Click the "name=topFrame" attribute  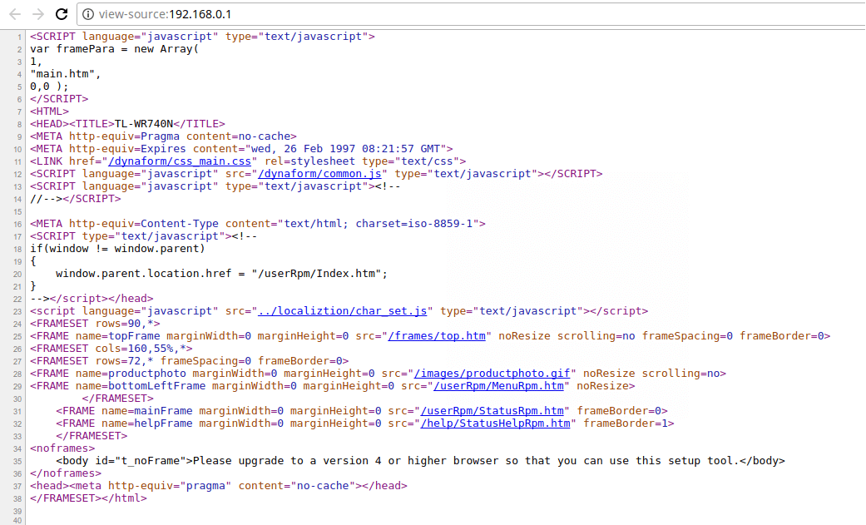117,336
